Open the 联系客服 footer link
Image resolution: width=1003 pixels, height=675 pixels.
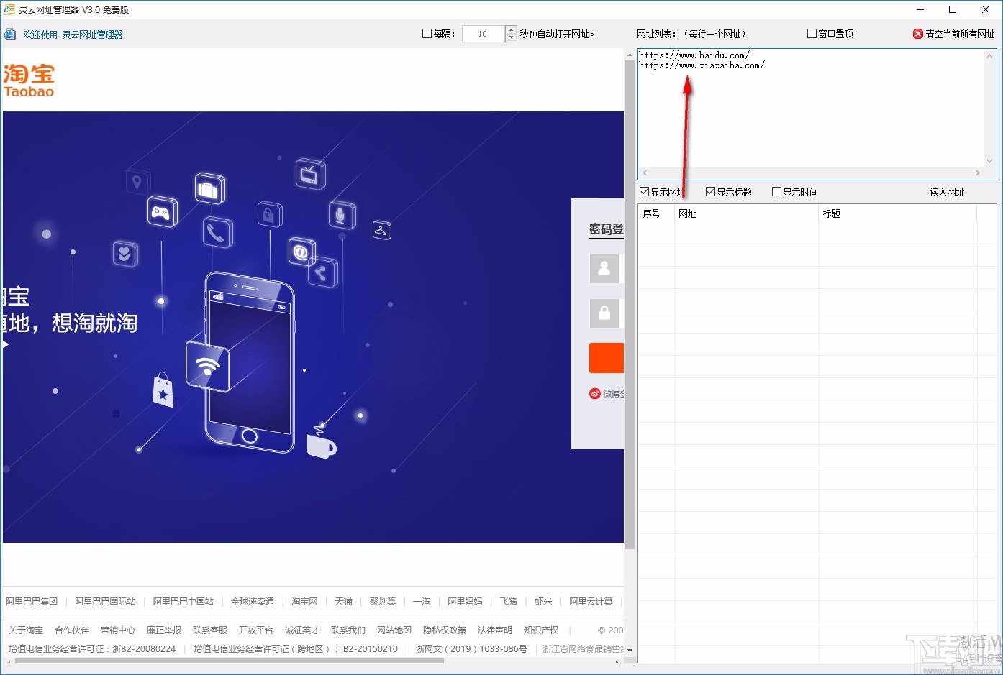tap(210, 630)
